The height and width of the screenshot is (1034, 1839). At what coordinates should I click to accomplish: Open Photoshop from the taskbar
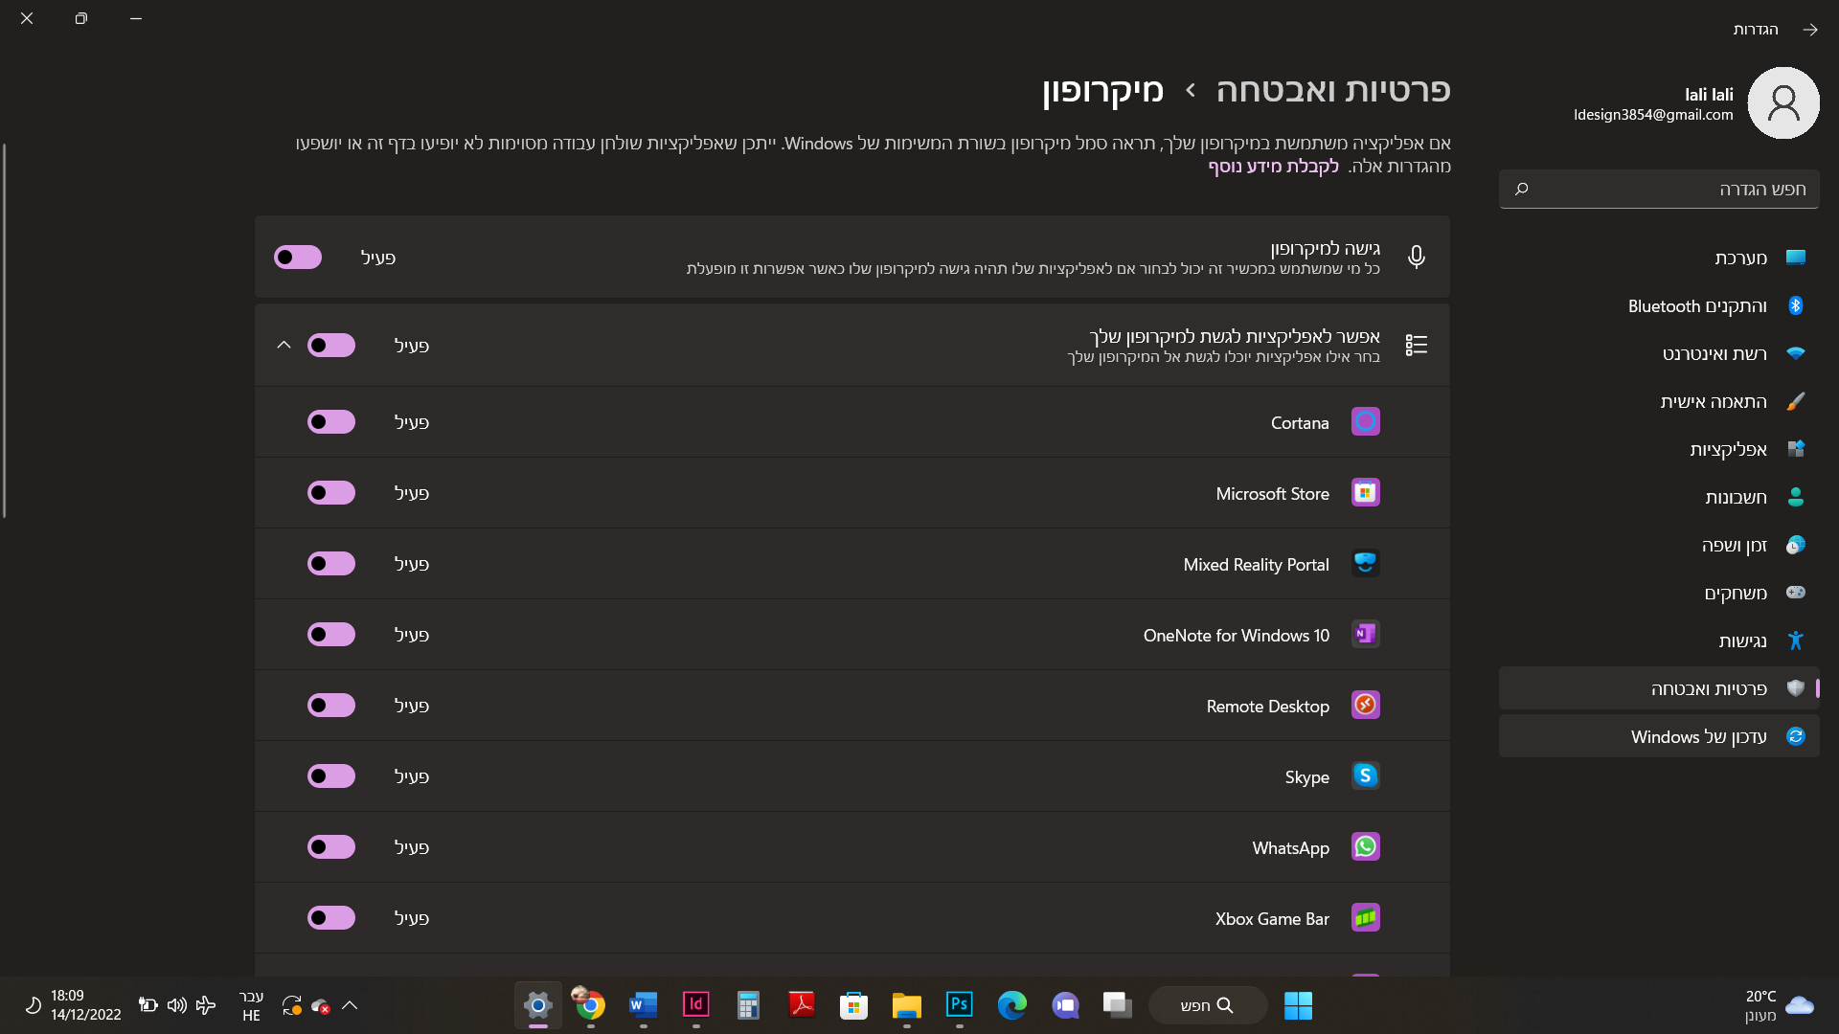click(x=959, y=1004)
